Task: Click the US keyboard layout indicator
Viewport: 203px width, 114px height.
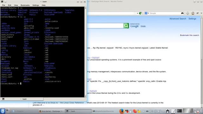Action: 147,111
